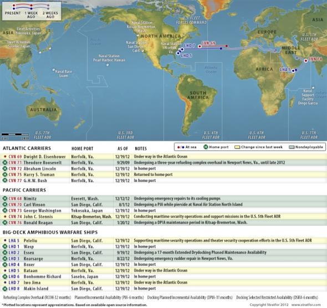This screenshot has height=308, width=327.
Task: Open the www.stratfor.com link
Action: [x=306, y=305]
